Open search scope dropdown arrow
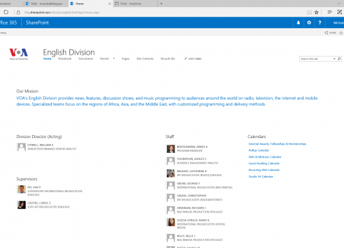The image size is (344, 248). (334, 58)
